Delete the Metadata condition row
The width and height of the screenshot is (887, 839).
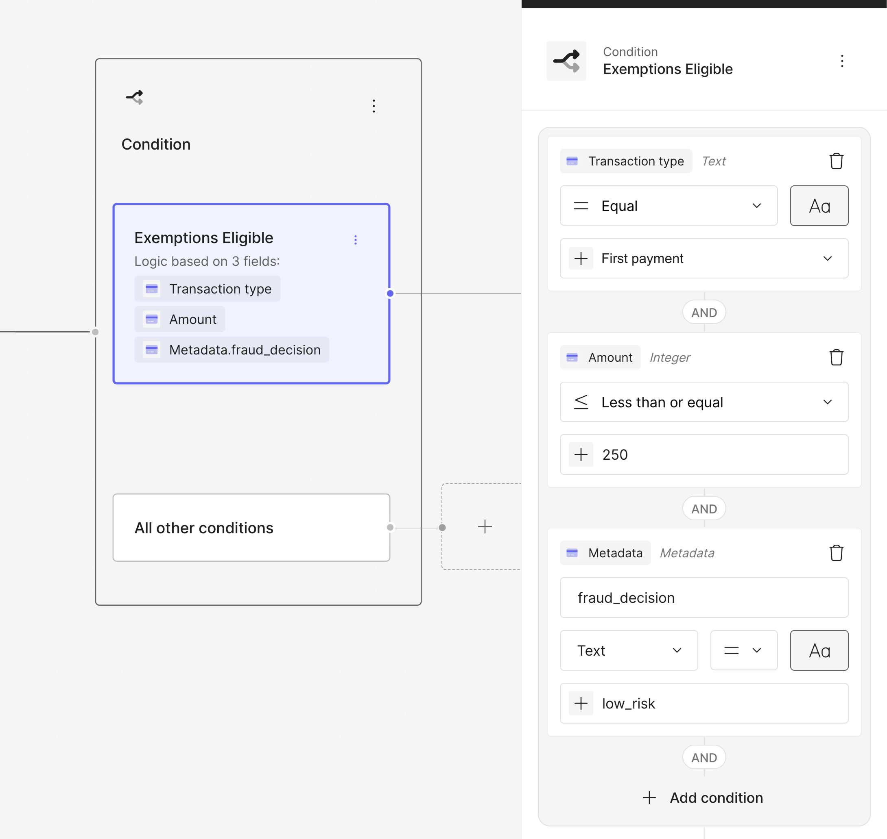pos(836,553)
